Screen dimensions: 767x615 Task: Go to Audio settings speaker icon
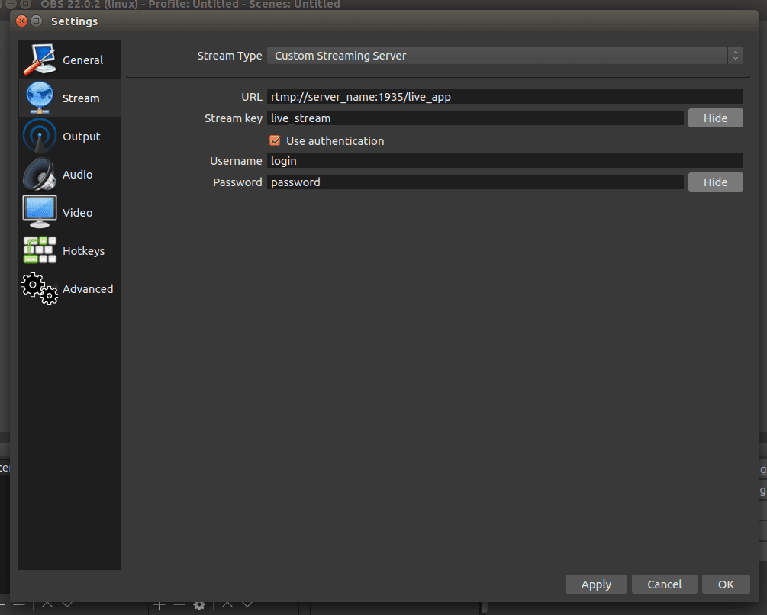point(40,174)
